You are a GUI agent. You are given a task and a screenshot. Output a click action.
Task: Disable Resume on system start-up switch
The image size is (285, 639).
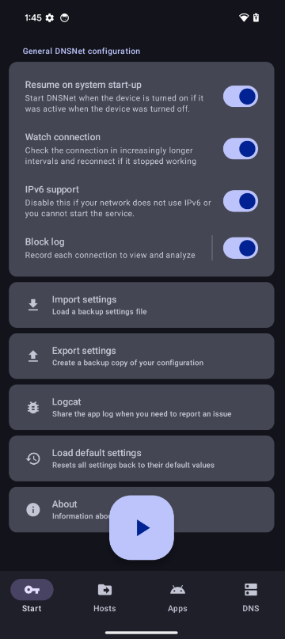point(241,96)
